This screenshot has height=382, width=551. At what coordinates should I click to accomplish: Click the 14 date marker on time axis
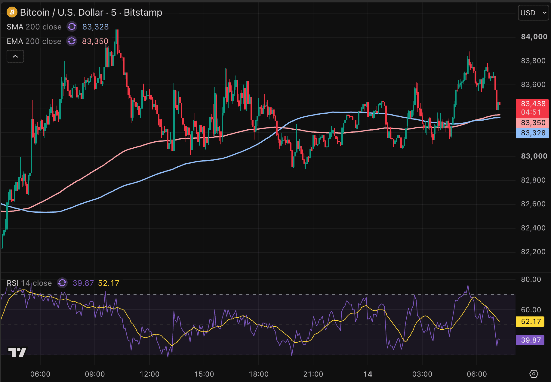(368, 374)
